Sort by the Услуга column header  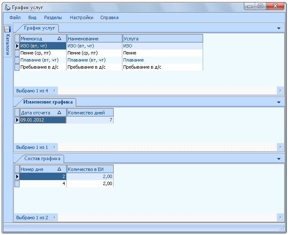[163, 39]
